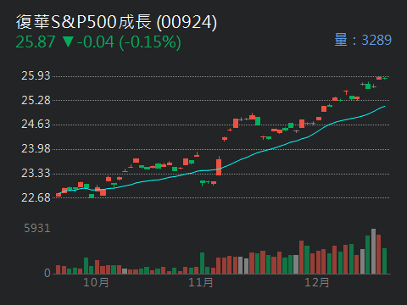
Task: Click the volume label 量：3289
Action: point(363,40)
